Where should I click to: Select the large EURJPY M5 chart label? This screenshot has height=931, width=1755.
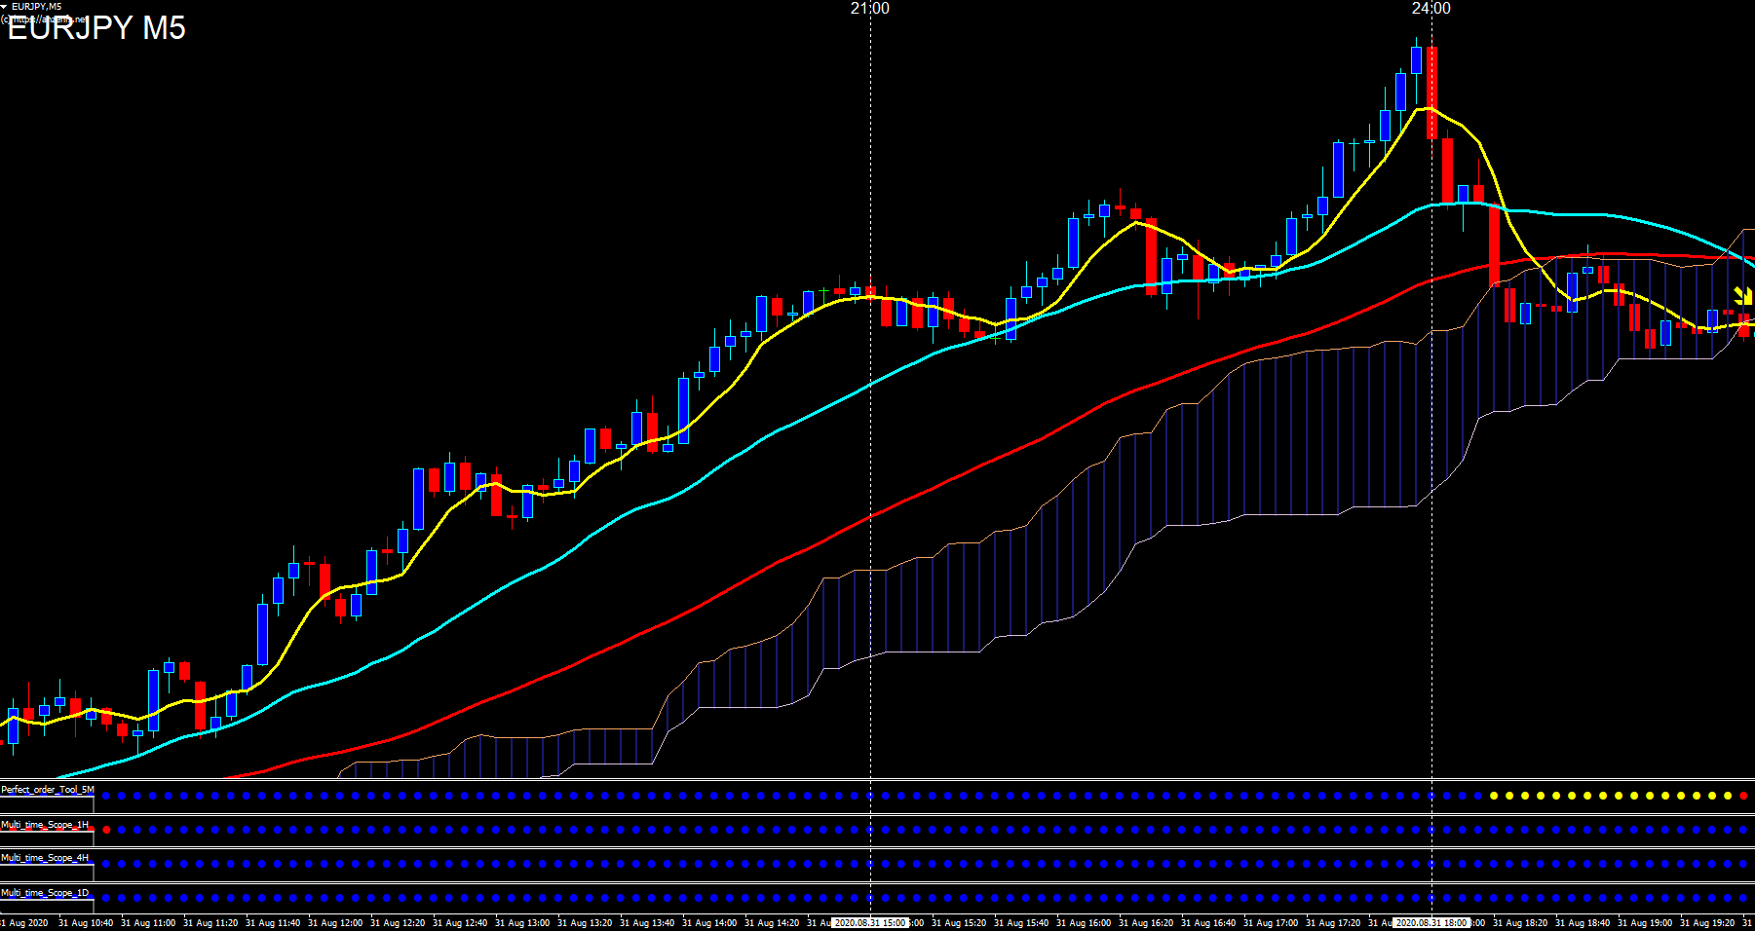point(96,28)
